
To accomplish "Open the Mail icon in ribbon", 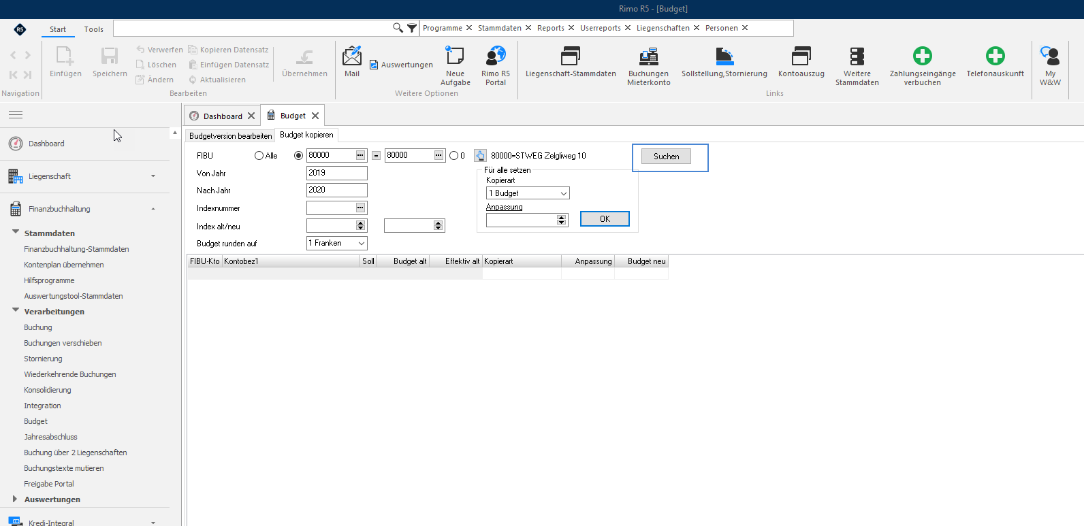I will click(x=352, y=56).
